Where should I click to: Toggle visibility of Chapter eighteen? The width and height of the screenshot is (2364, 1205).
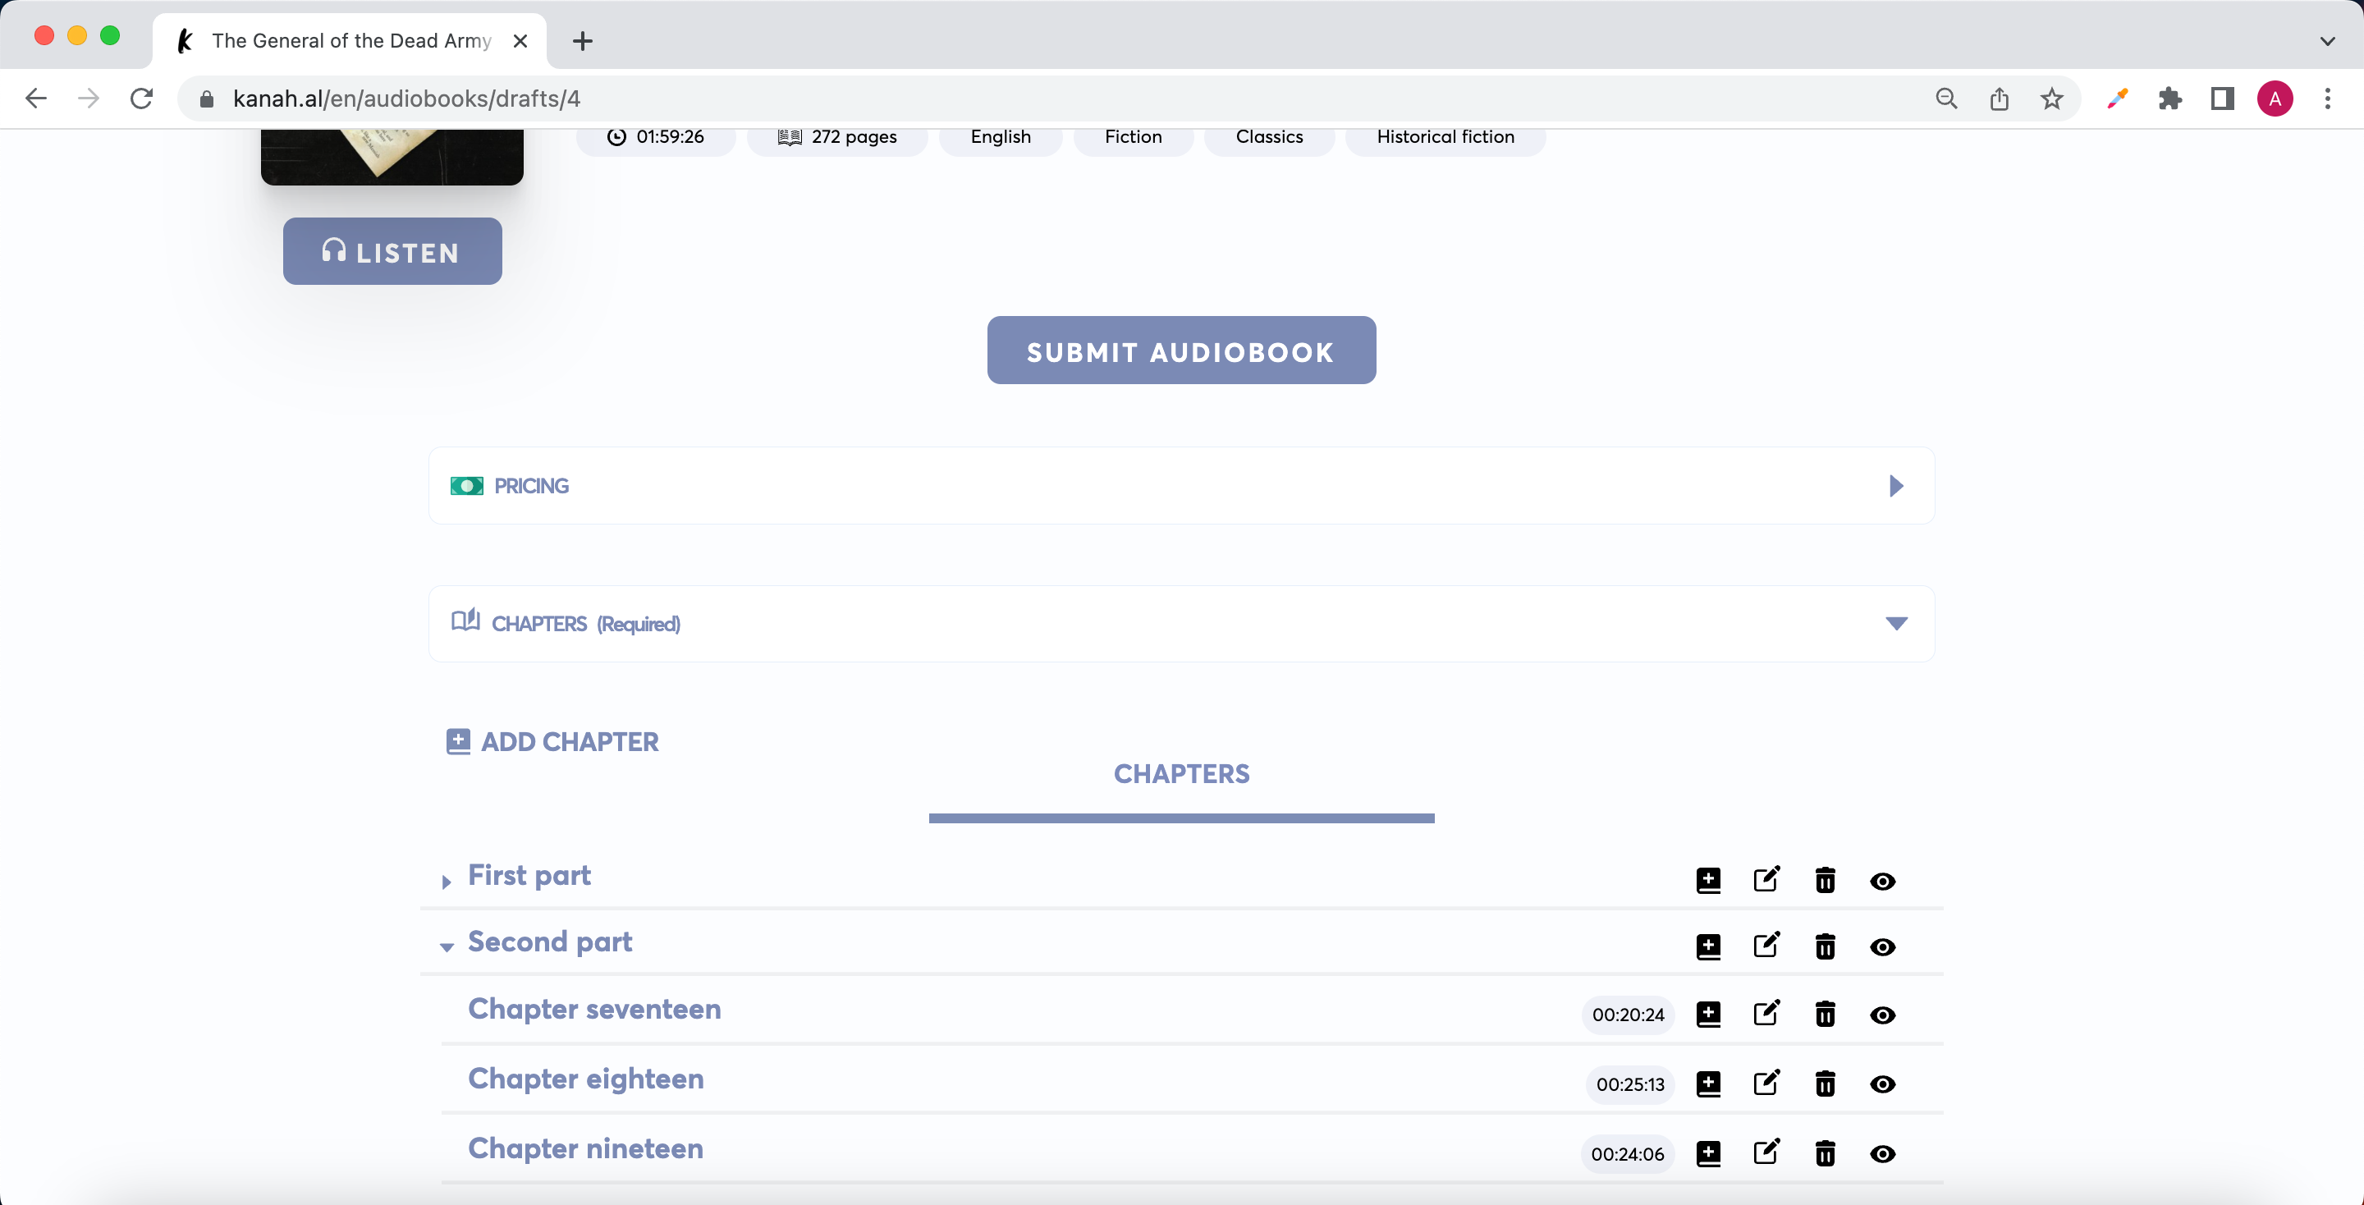click(1882, 1085)
